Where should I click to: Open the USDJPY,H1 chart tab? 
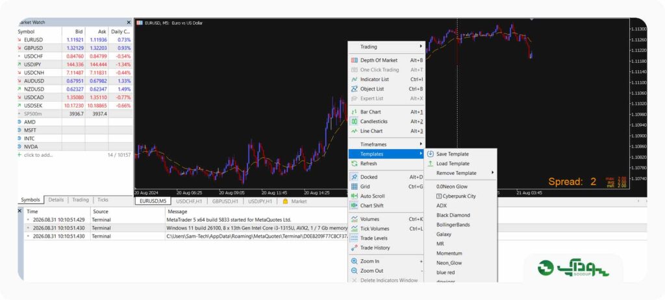click(261, 202)
